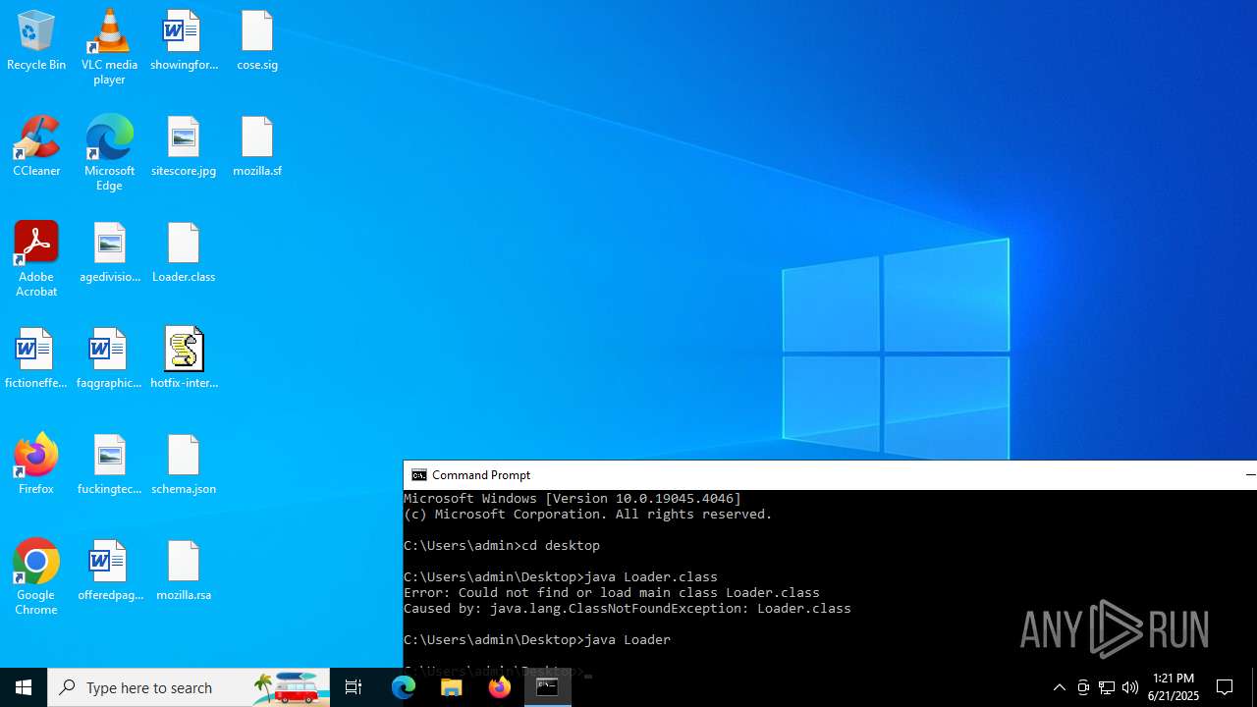Screen dimensions: 1257x707
Task: Open the notification center icon
Action: coord(1225,687)
